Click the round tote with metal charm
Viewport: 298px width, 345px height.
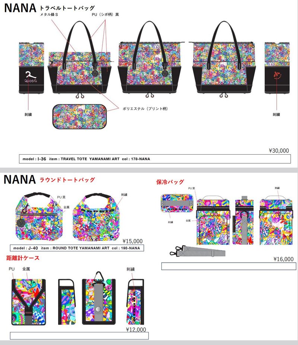(x=39, y=217)
